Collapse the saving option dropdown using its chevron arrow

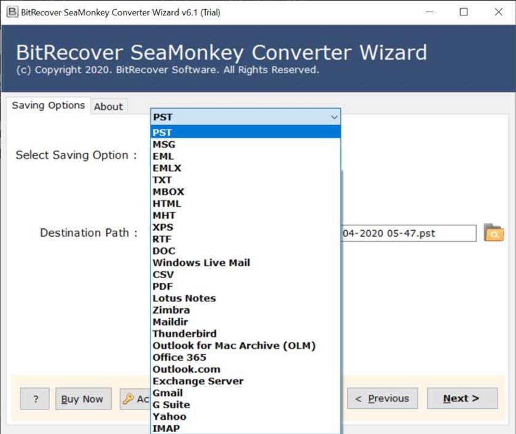coord(334,117)
